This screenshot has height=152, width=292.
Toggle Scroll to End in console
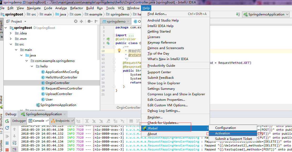tap(14, 149)
